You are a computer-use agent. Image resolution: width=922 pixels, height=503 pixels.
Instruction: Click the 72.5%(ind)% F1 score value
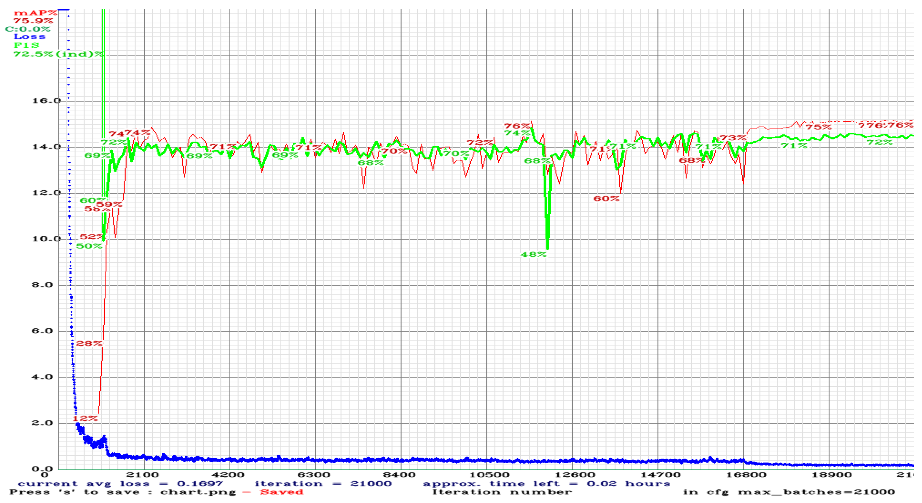click(58, 54)
